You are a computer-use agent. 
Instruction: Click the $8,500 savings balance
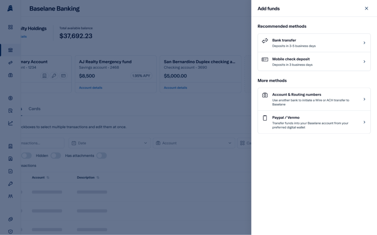coord(87,76)
